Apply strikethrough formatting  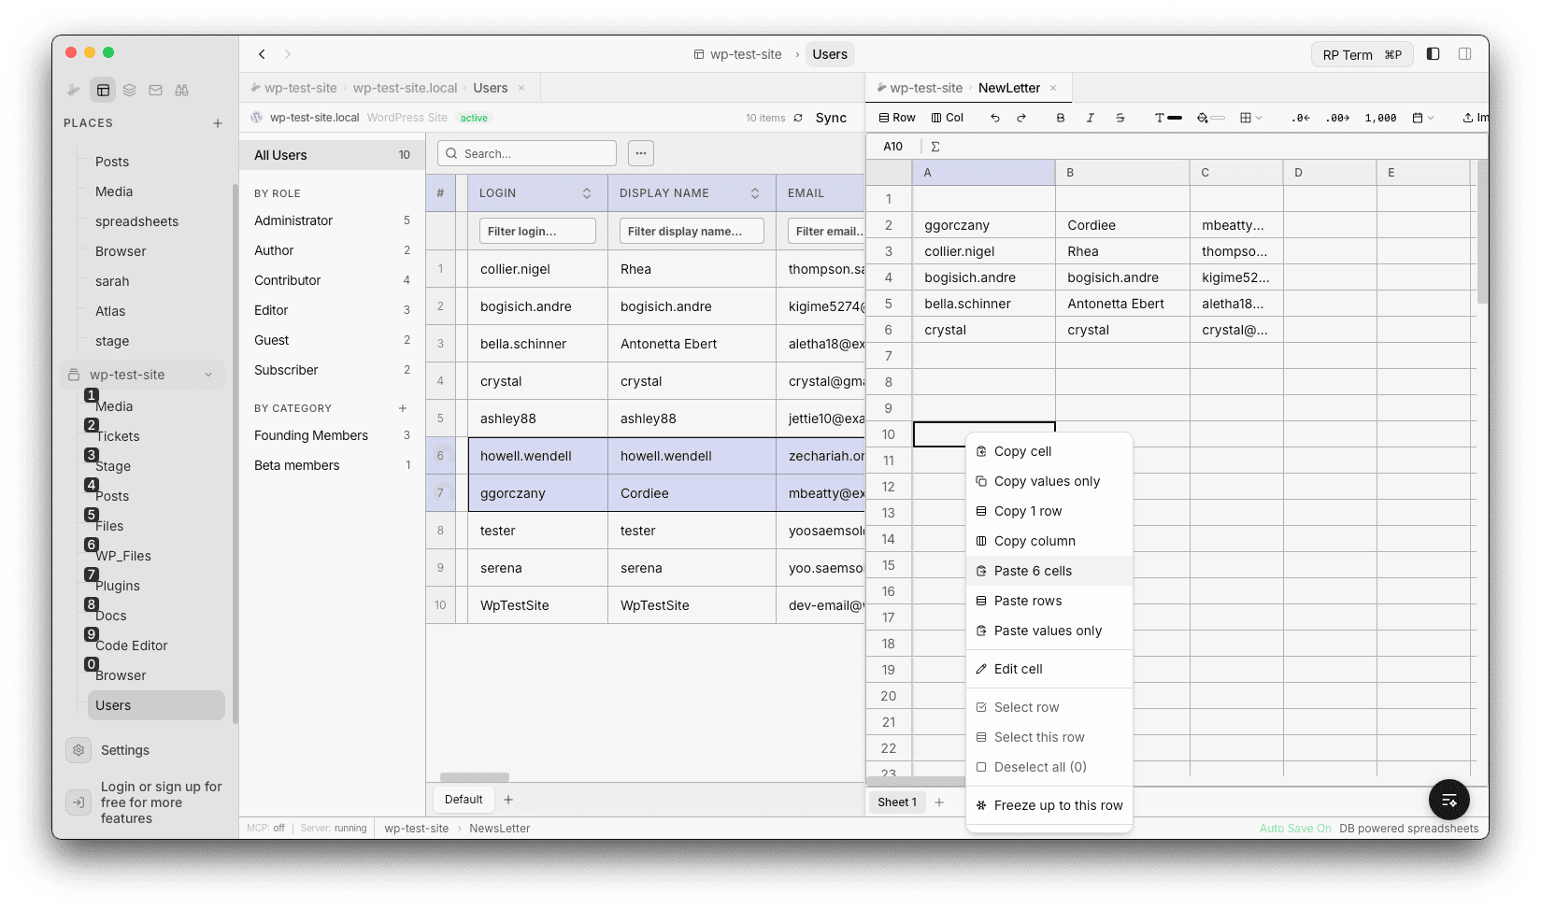point(1120,118)
